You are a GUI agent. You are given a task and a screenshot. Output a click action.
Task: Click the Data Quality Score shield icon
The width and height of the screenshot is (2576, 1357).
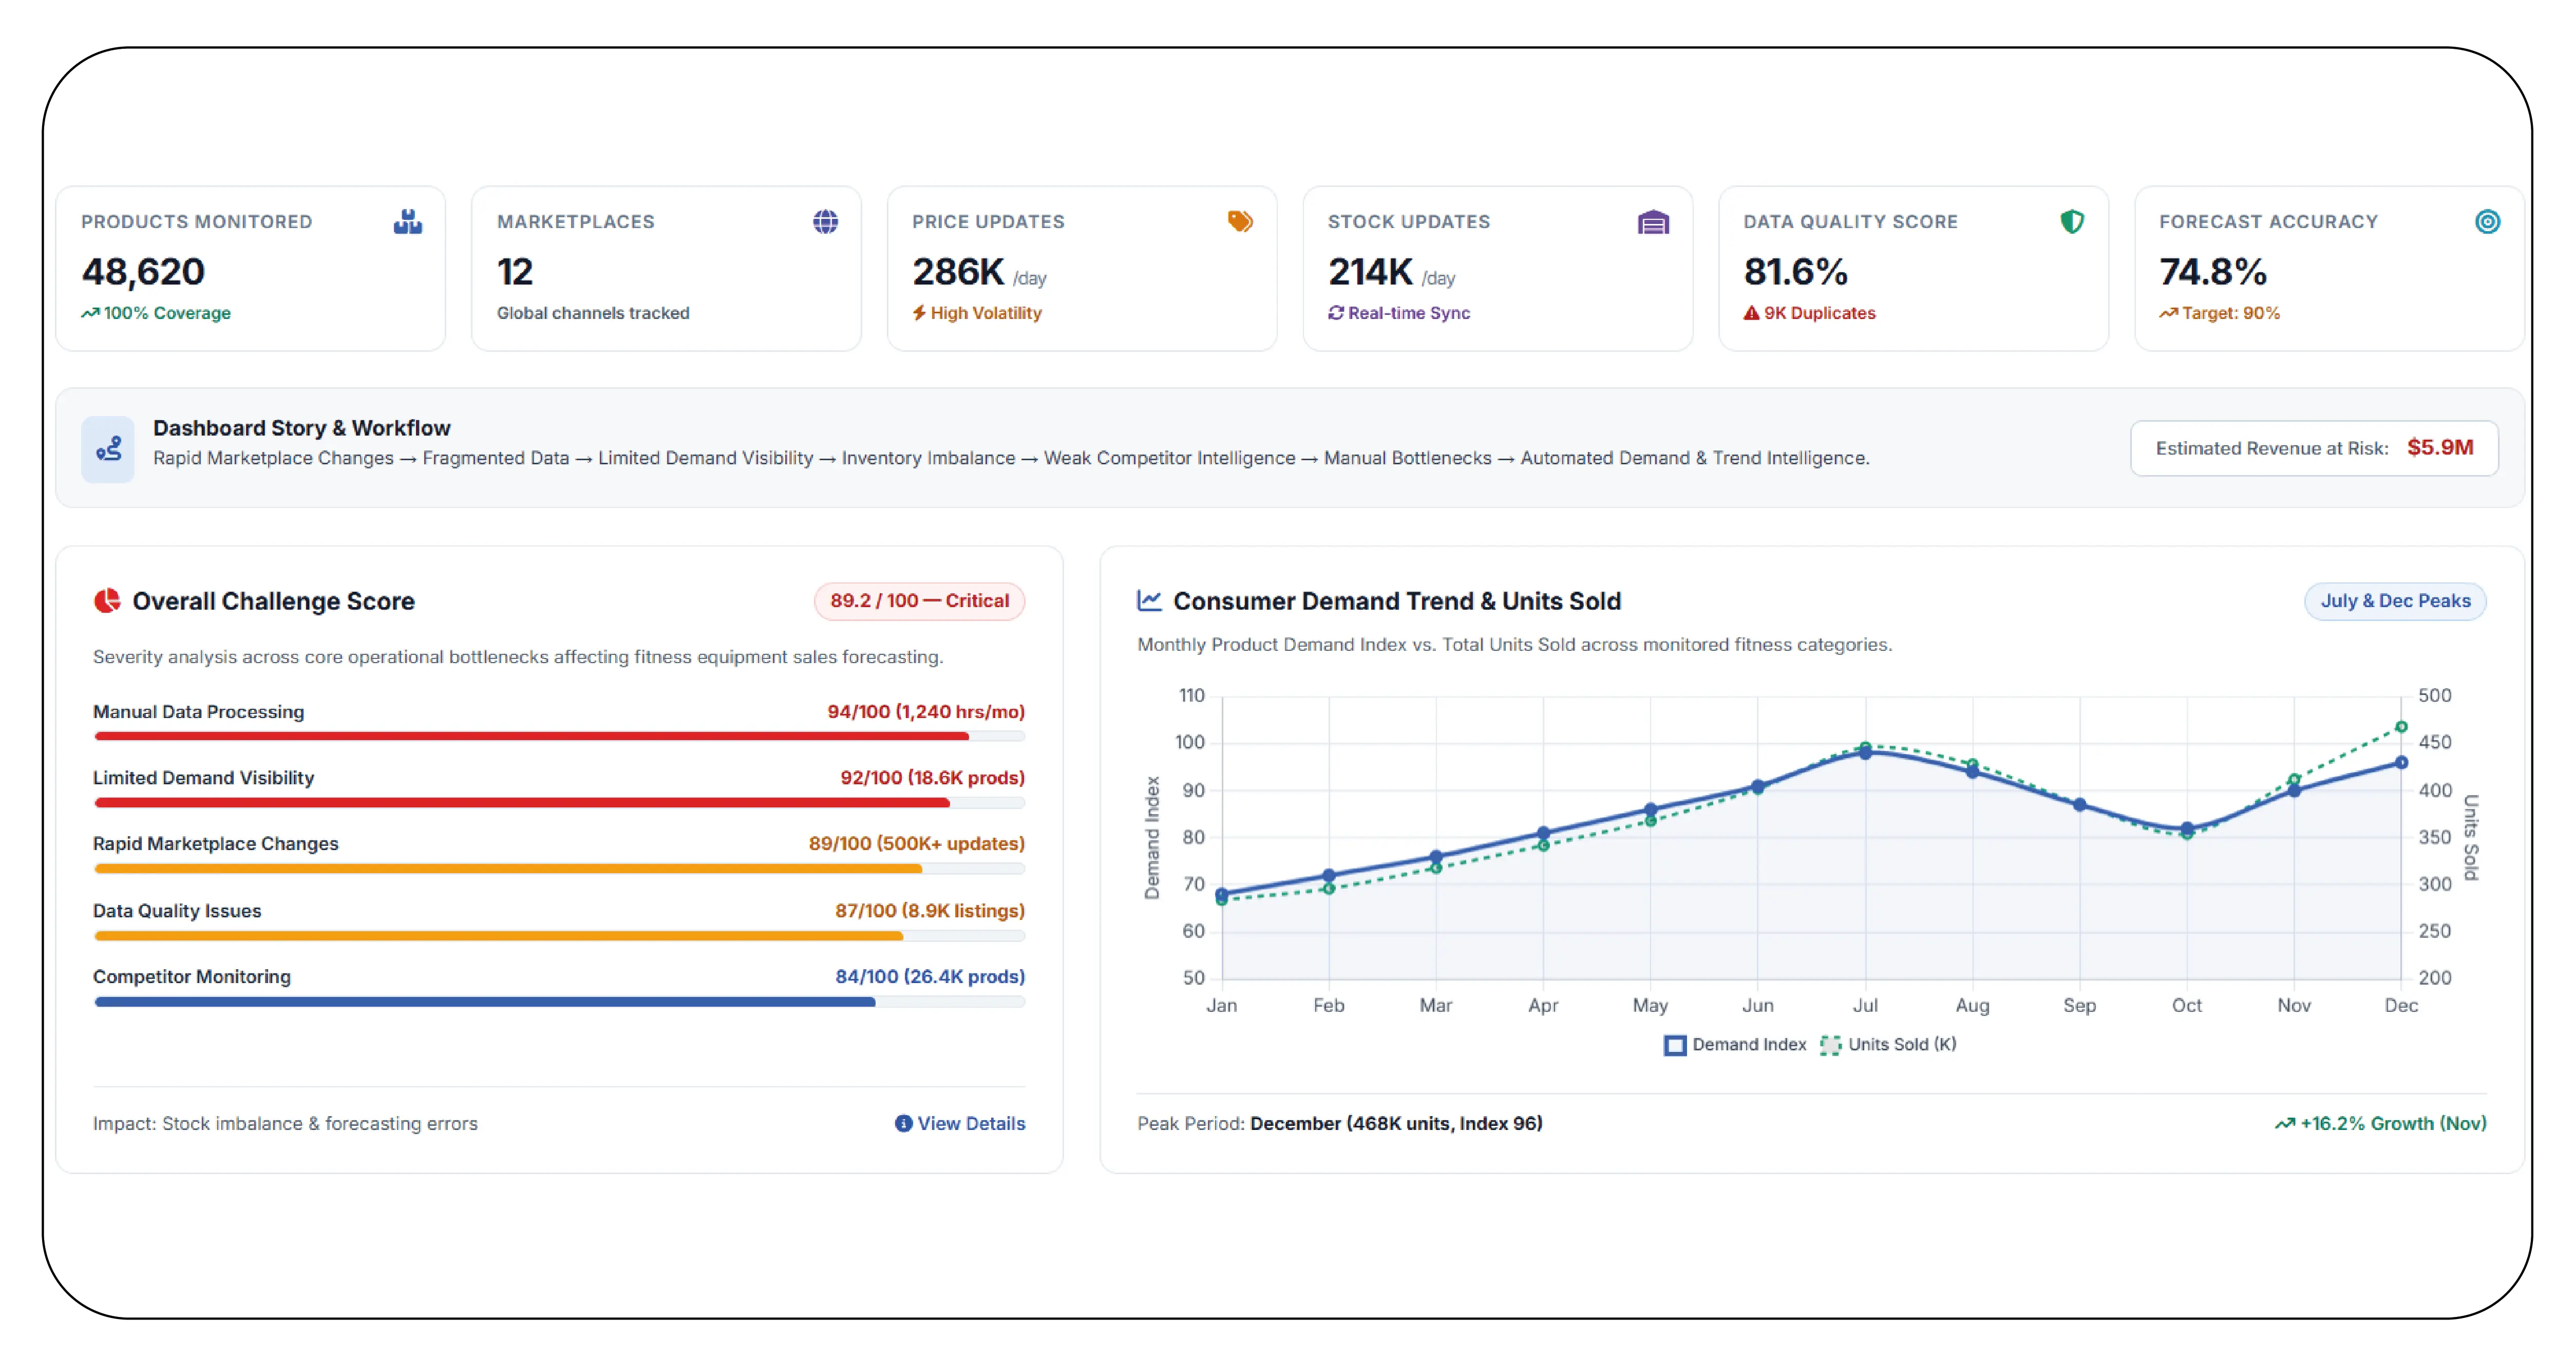click(x=2072, y=221)
